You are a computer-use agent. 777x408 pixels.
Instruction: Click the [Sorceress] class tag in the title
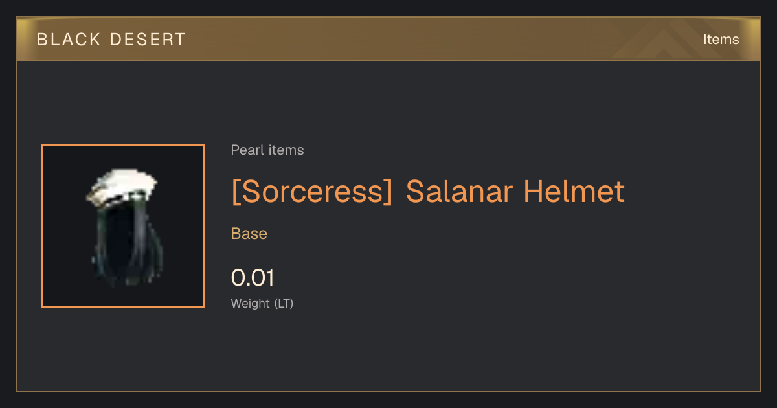pyautogui.click(x=312, y=192)
